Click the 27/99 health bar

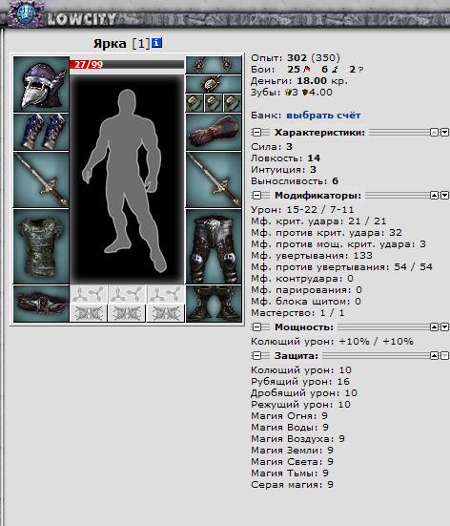pyautogui.click(x=127, y=64)
